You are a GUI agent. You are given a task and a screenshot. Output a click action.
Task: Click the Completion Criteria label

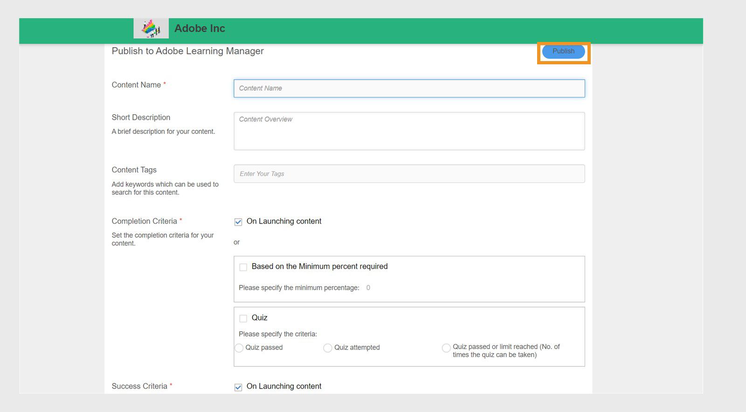pyautogui.click(x=144, y=221)
